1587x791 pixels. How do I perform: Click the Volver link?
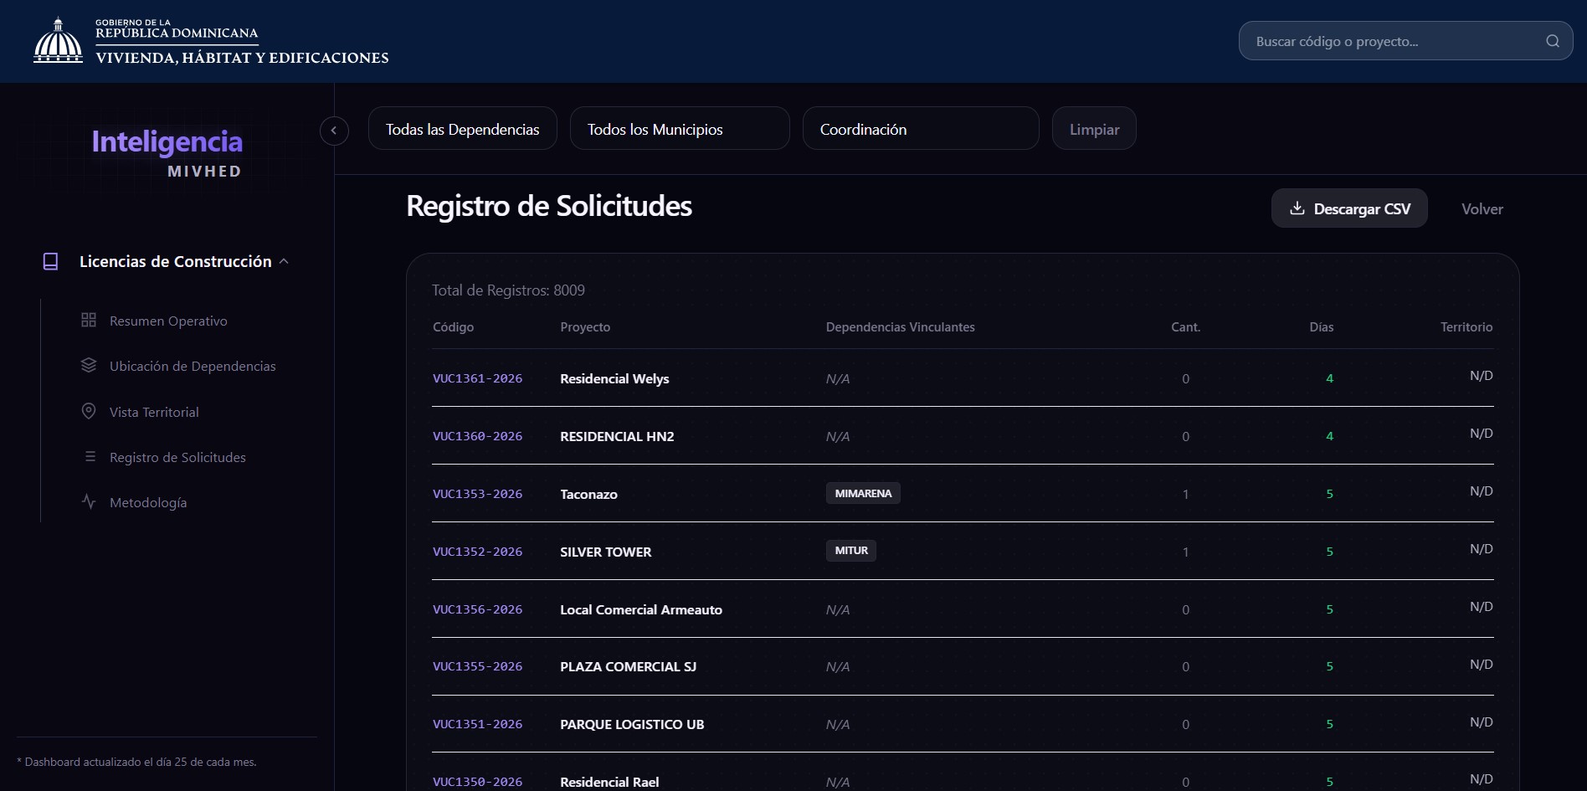[1482, 209]
